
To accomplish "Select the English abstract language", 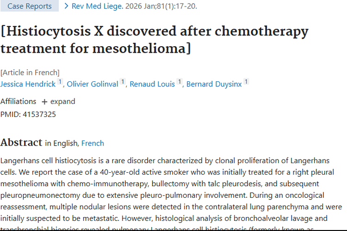I will point(65,143).
